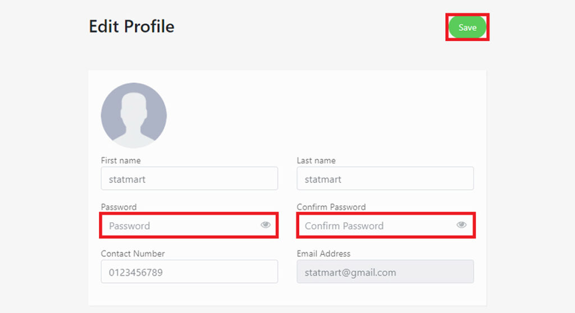Viewport: 575px width, 313px height.
Task: Click the statmart@gmail.com email text
Action: (x=350, y=273)
